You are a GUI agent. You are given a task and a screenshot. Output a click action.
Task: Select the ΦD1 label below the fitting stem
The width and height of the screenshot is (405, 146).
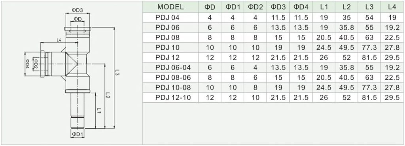click(x=77, y=134)
